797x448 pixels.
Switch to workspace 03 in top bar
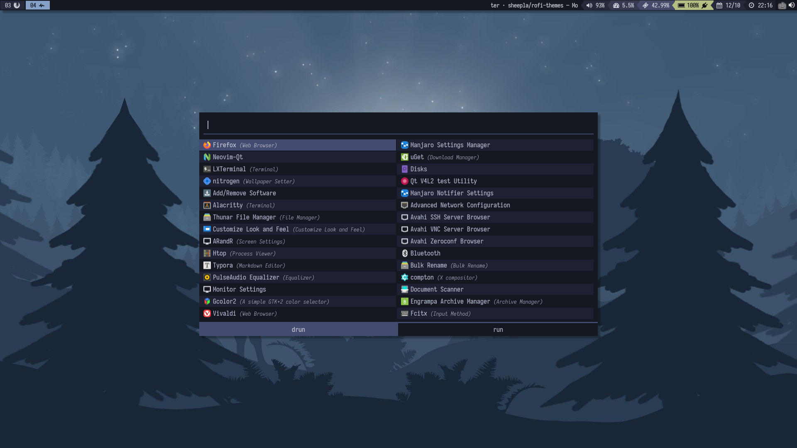[x=12, y=5]
